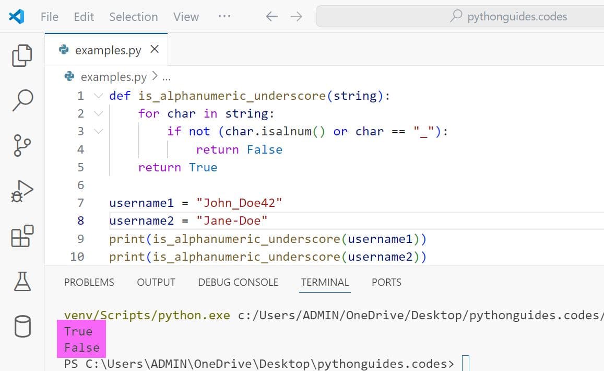
Task: Click examples.py in the breadcrumb
Action: [x=114, y=77]
